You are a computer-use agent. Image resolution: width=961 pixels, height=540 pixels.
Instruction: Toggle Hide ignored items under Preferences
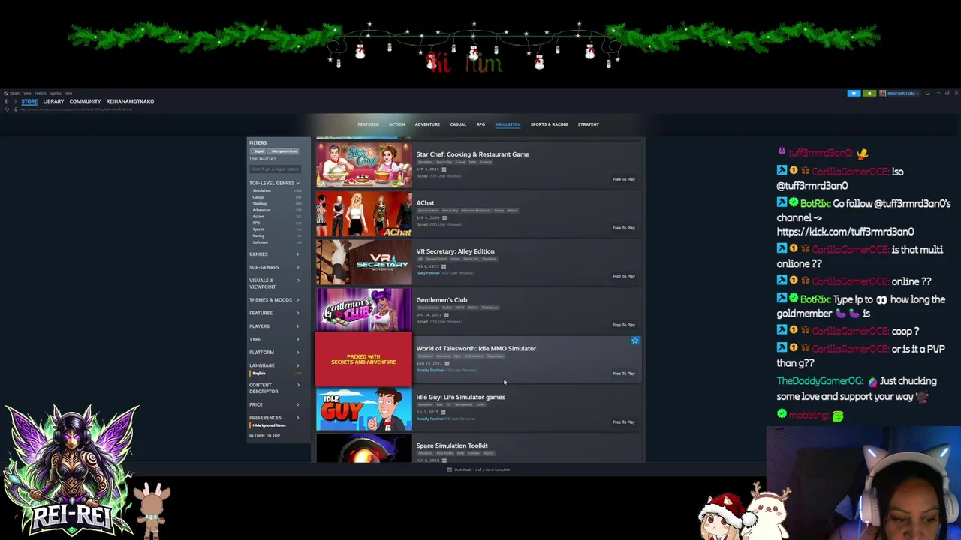pos(269,425)
